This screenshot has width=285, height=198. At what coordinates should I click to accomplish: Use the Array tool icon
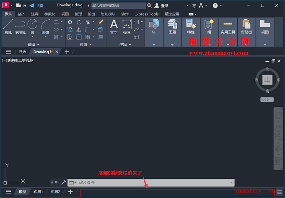pyautogui.click(x=88, y=37)
